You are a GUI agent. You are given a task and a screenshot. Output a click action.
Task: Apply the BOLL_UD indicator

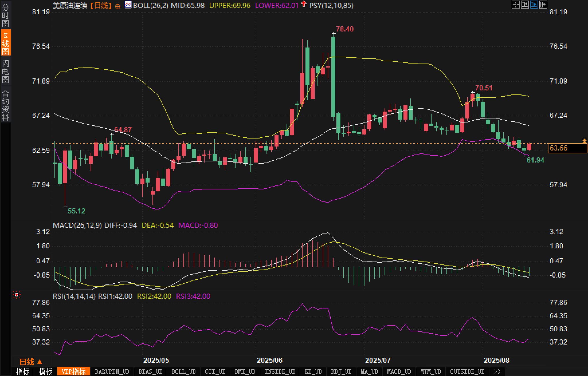click(183, 371)
